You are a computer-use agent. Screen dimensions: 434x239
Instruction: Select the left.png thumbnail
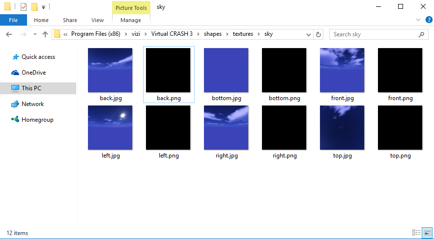(x=168, y=128)
